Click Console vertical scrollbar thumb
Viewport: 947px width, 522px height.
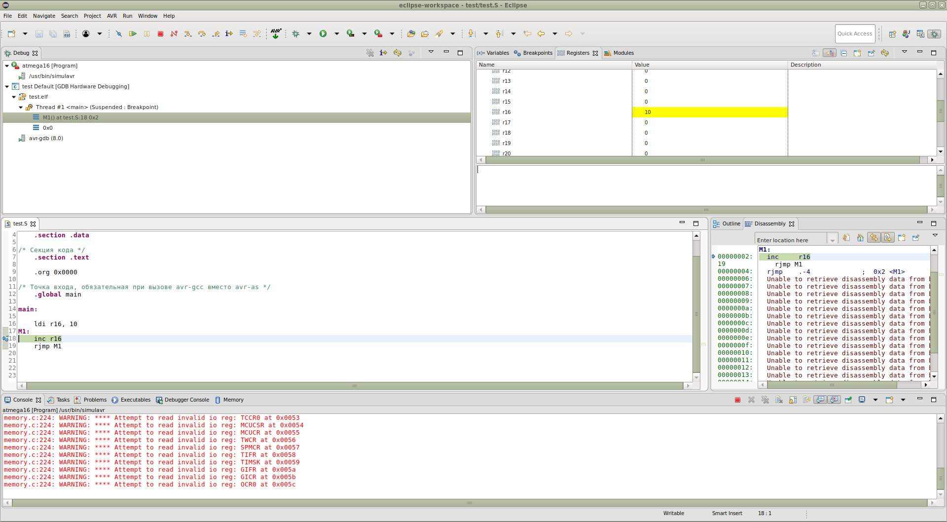941,478
